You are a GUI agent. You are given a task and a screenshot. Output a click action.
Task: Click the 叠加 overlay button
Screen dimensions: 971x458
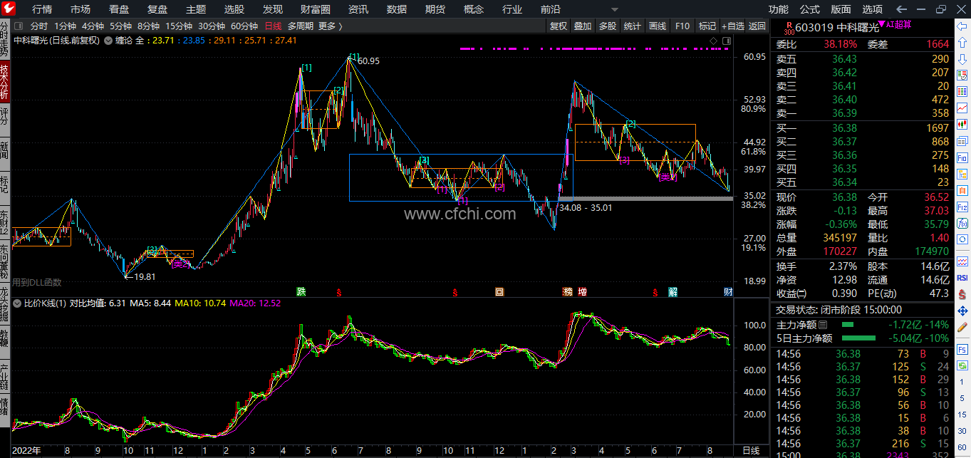(x=583, y=26)
